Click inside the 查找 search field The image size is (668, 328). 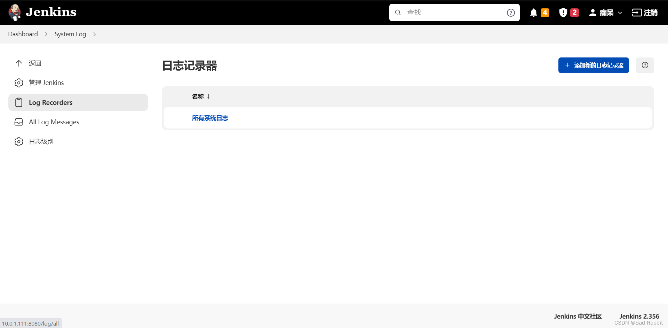449,12
